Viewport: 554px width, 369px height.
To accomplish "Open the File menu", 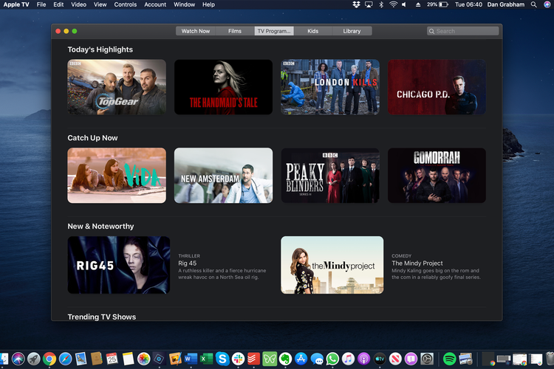I will click(x=41, y=4).
